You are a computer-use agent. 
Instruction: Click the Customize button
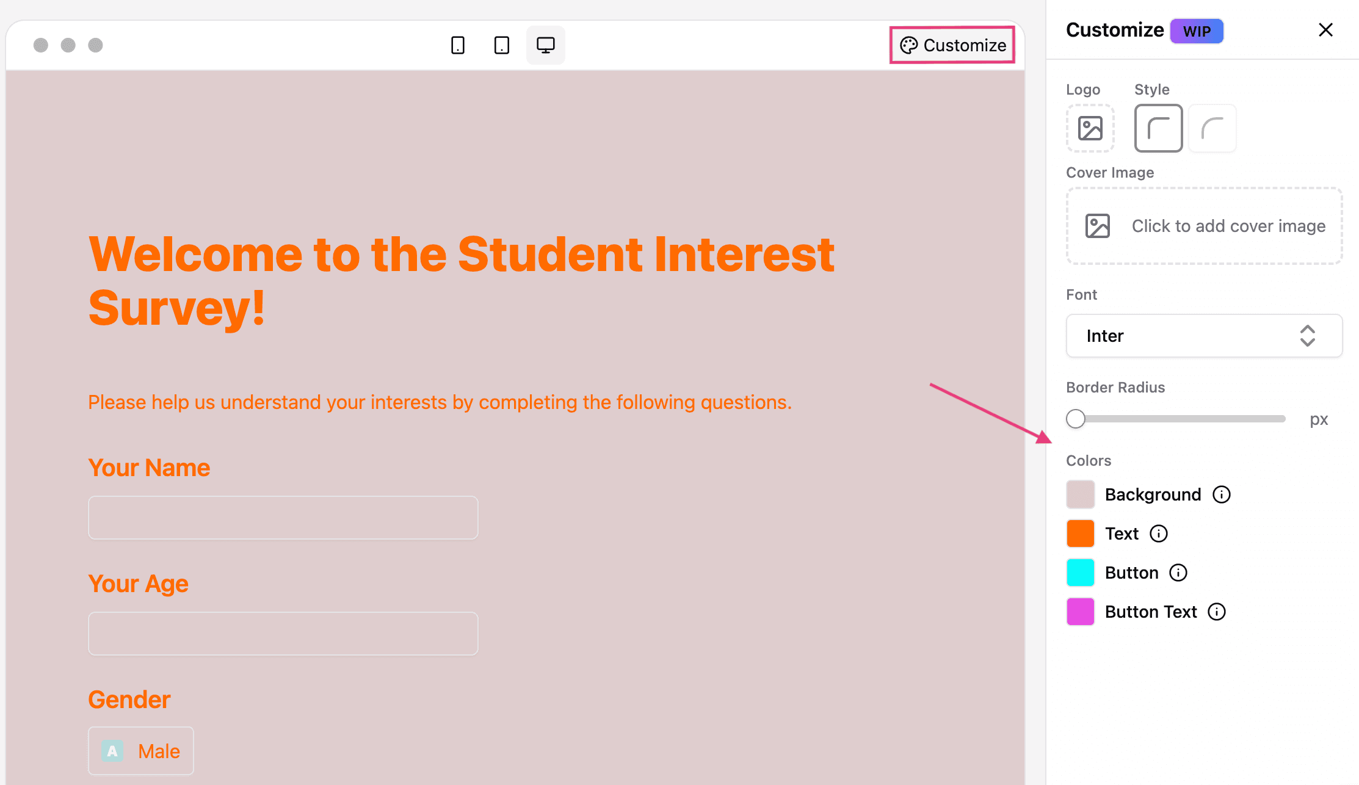(952, 45)
